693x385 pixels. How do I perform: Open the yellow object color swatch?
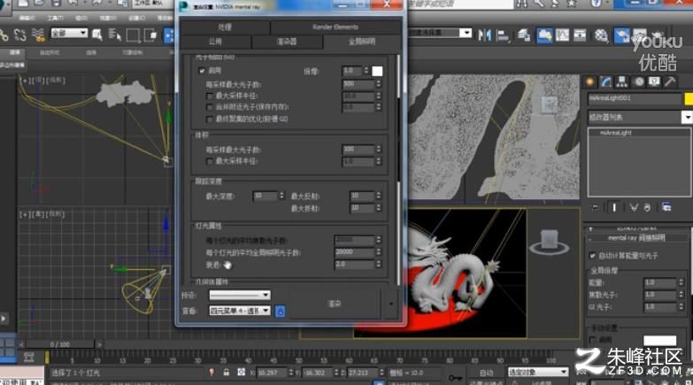pos(689,98)
